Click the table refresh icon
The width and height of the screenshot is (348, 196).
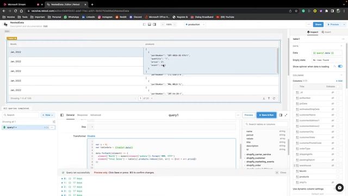pos(274,98)
